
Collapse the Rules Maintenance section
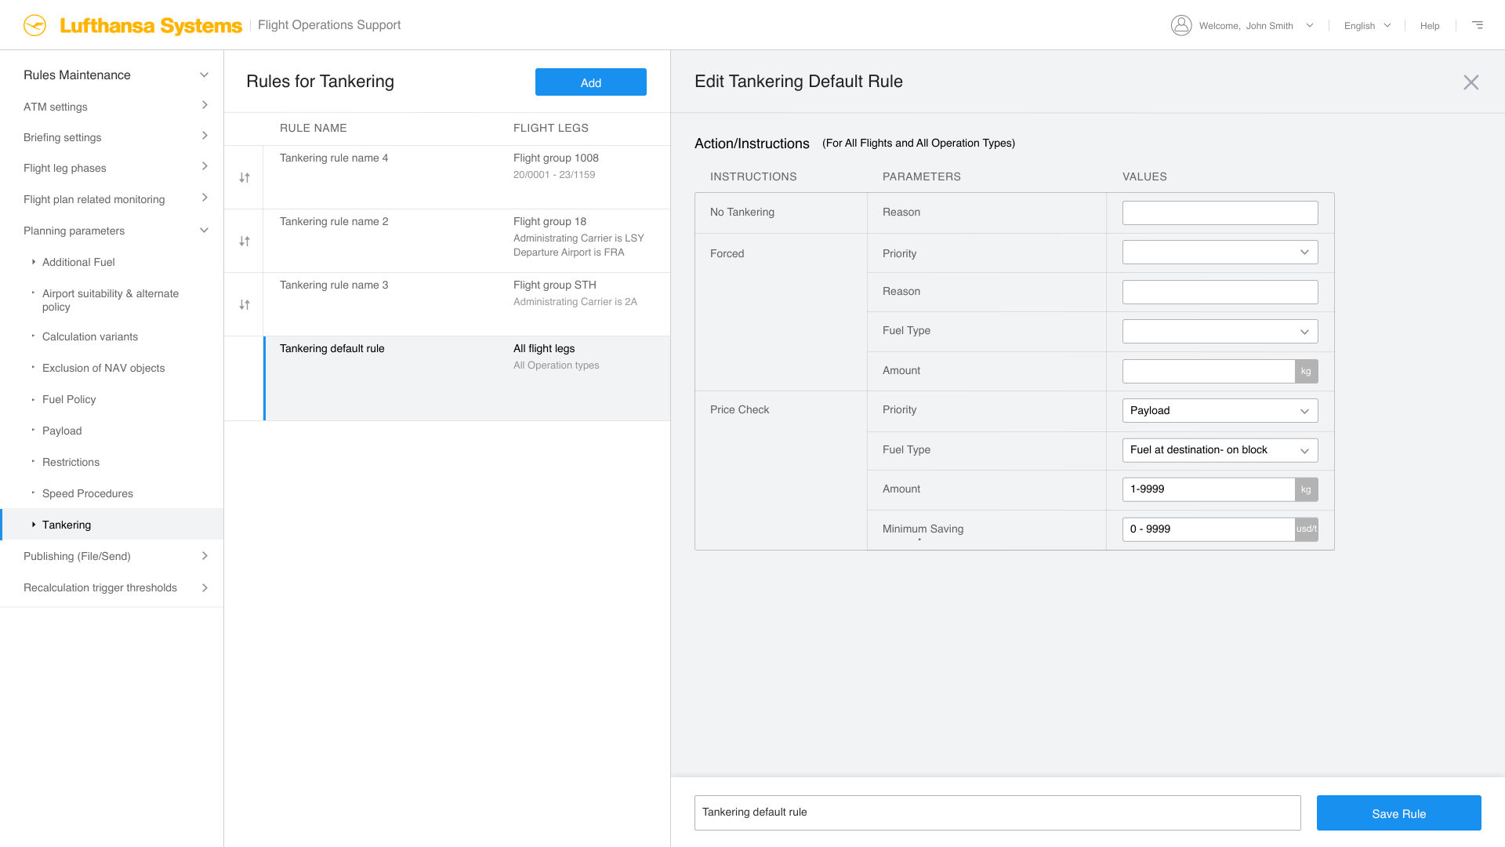205,75
